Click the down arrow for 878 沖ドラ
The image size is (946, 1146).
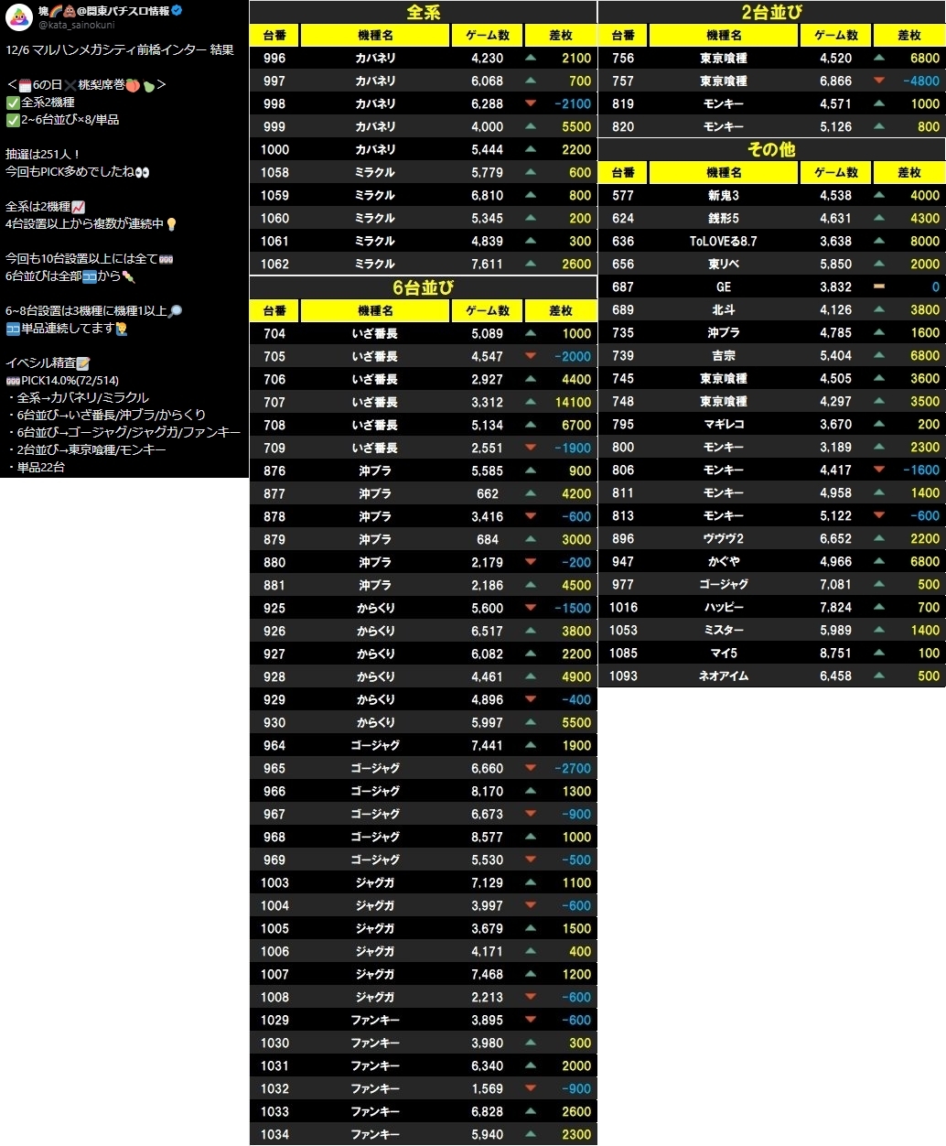[531, 516]
